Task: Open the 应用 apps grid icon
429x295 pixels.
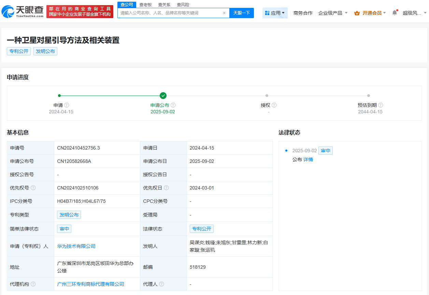Action: point(269,13)
